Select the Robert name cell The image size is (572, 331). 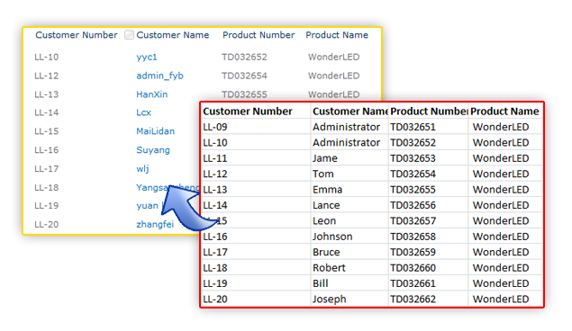point(350,268)
